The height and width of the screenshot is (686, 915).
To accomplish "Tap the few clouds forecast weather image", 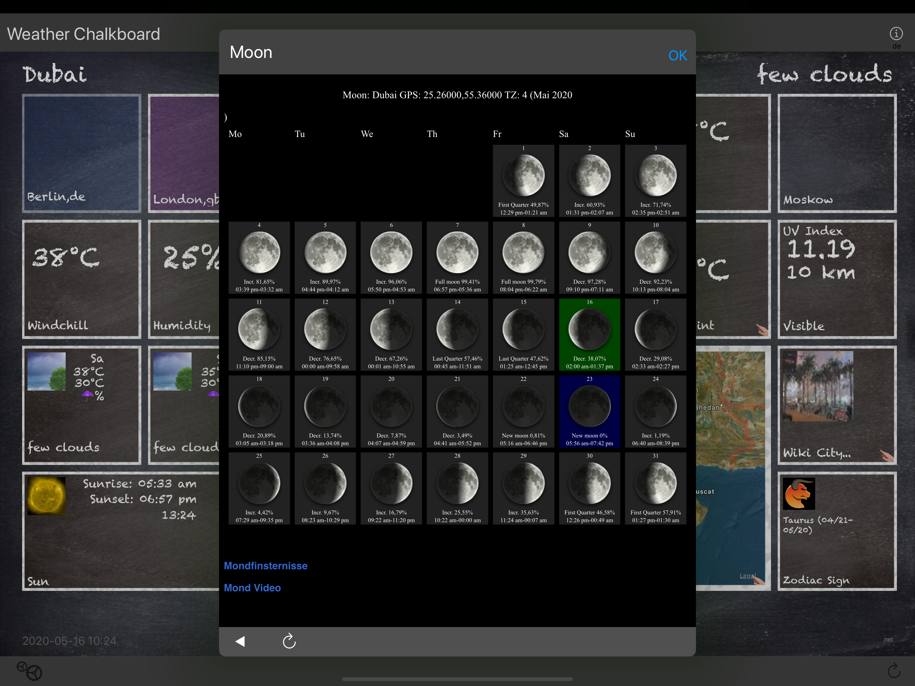I will pos(46,371).
